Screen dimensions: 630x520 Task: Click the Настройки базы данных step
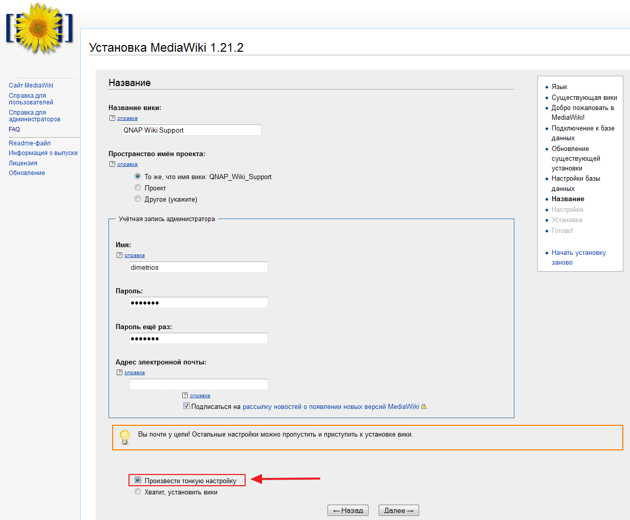[576, 184]
